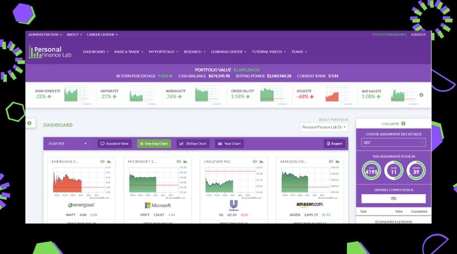Expand the Dashboard navigation menu
457x254 pixels.
click(x=96, y=51)
